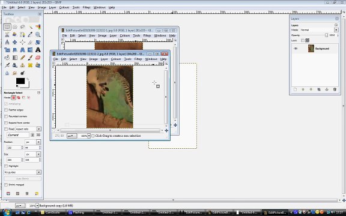Open the No guides dropdown
The image size is (346, 216).
(38, 172)
